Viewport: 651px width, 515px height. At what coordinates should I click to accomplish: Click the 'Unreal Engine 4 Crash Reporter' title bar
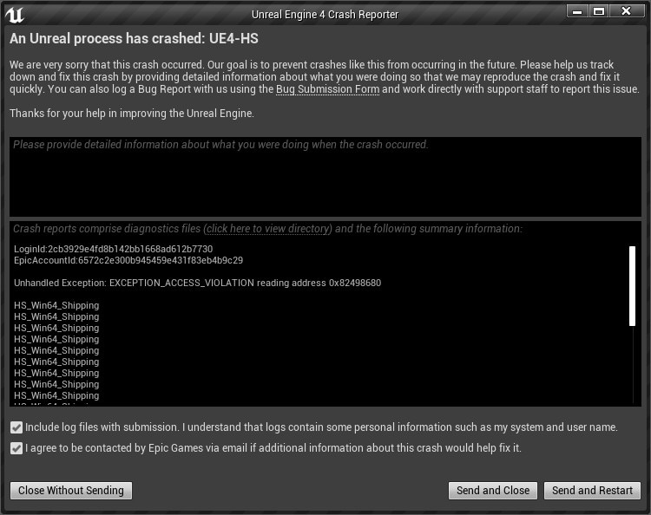(325, 15)
